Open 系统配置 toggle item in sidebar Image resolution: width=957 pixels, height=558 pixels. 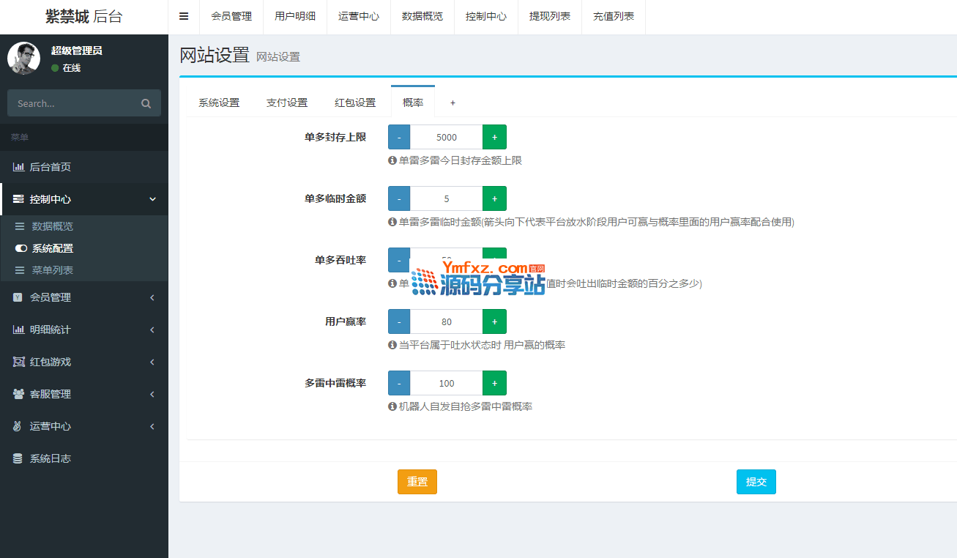click(x=51, y=248)
